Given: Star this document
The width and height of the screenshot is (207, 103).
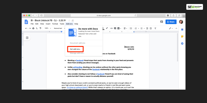Looking at the screenshot, I should tap(69, 21).
